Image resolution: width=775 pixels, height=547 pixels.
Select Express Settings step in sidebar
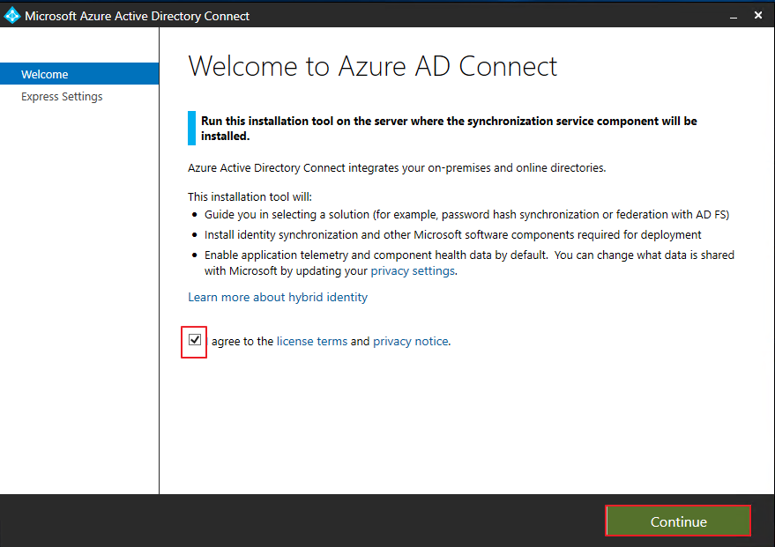[x=62, y=96]
